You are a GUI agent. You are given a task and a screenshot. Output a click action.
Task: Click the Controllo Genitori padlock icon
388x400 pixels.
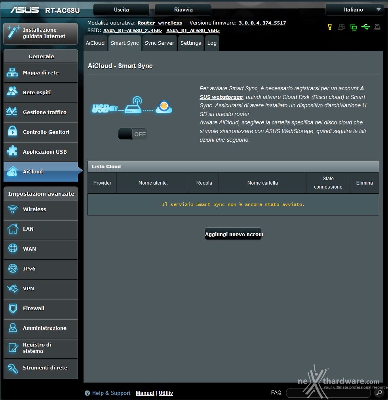pyautogui.click(x=12, y=131)
